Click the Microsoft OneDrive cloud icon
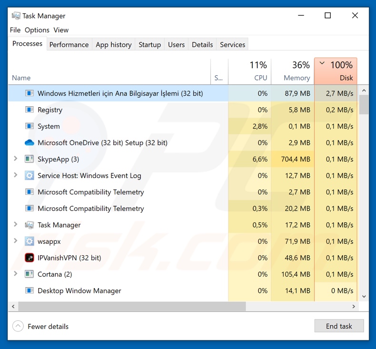This screenshot has height=349, width=376. 29,142
